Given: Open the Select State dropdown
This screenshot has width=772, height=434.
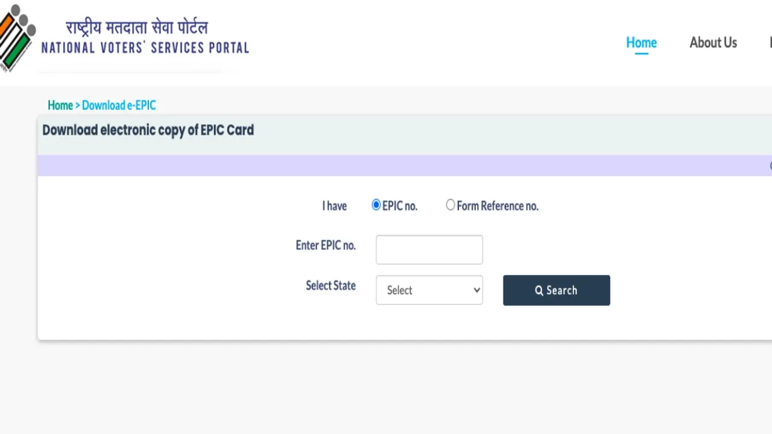Looking at the screenshot, I should click(429, 290).
